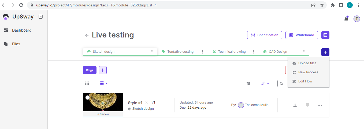Click the download icon for Style #1
Viewport: 364px width, 129px height.
pyautogui.click(x=295, y=105)
